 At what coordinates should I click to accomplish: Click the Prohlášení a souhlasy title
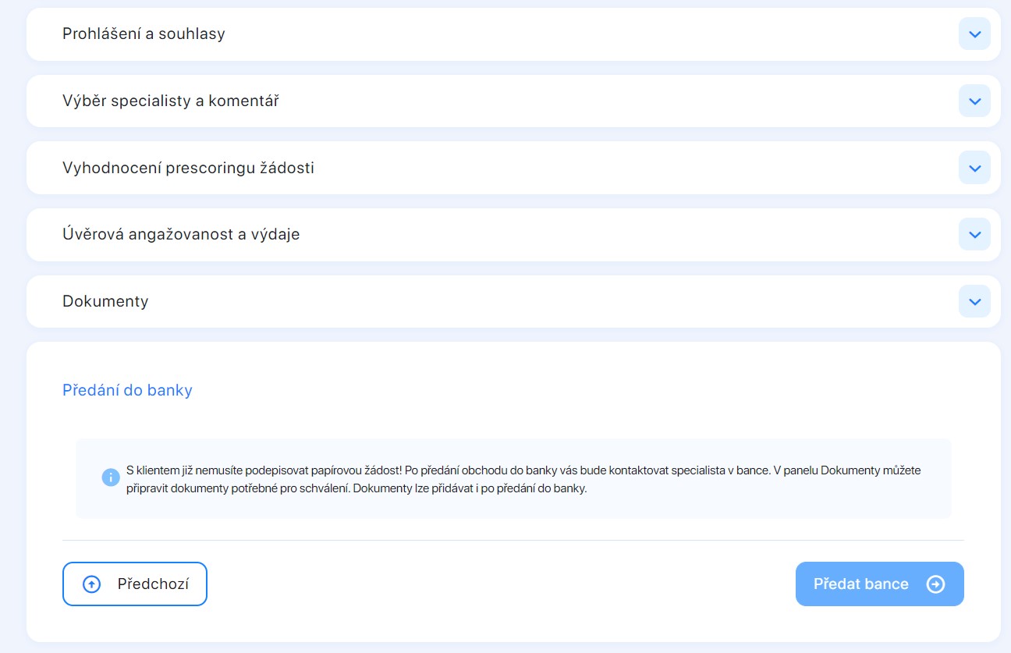click(144, 34)
